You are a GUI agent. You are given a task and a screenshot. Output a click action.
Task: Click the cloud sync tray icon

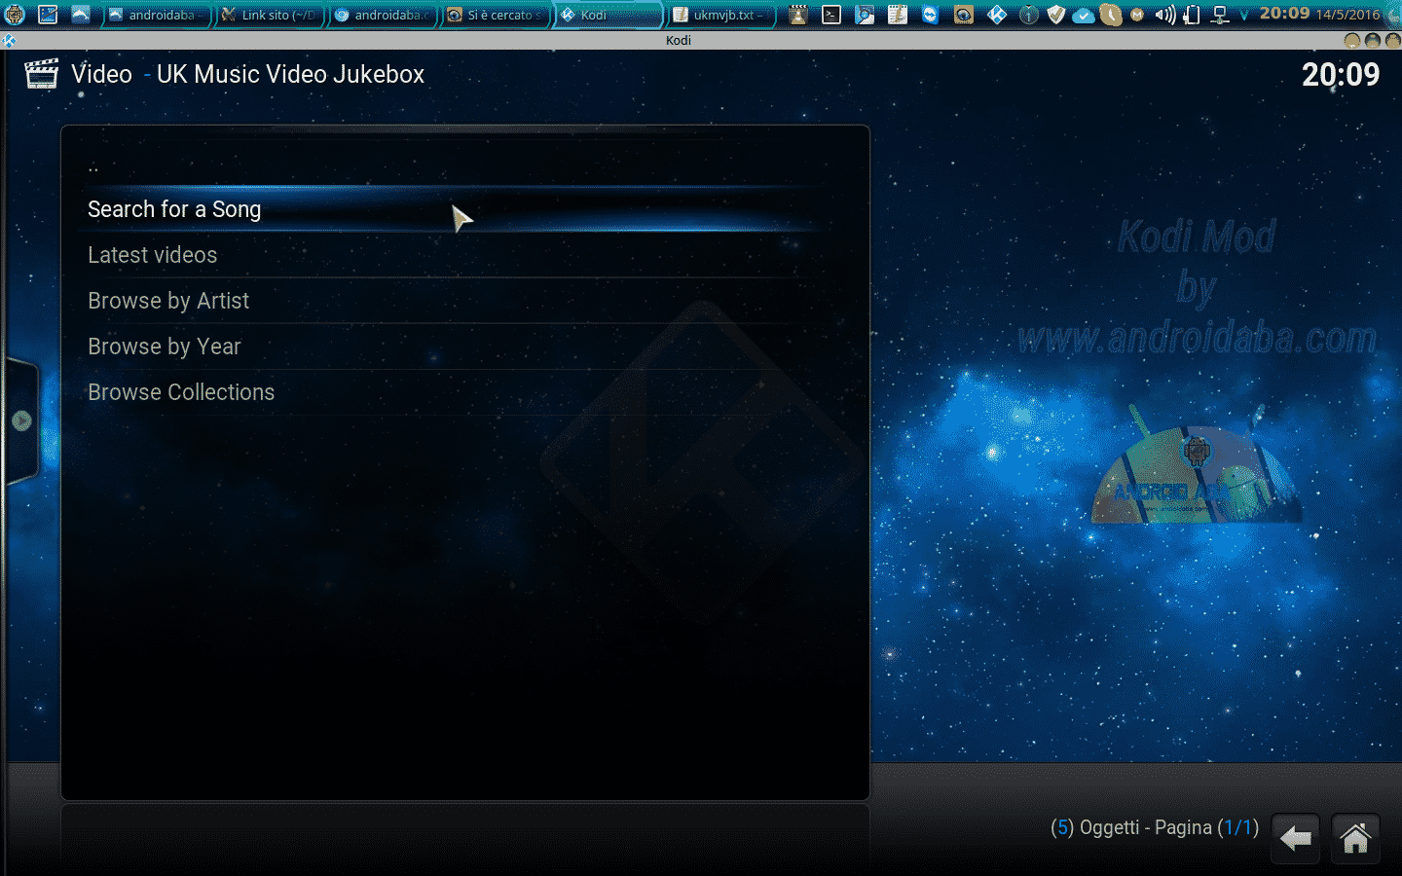click(1083, 15)
